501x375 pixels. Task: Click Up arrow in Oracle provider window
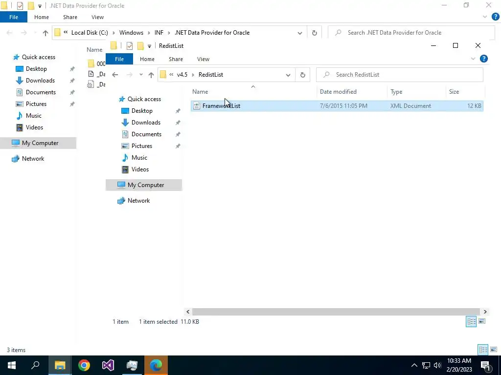(46, 33)
